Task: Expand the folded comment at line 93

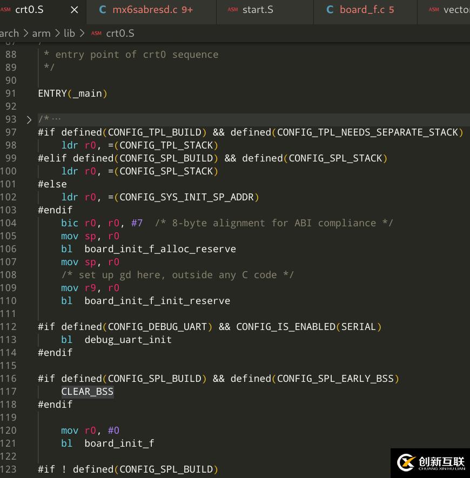Action: (x=29, y=119)
